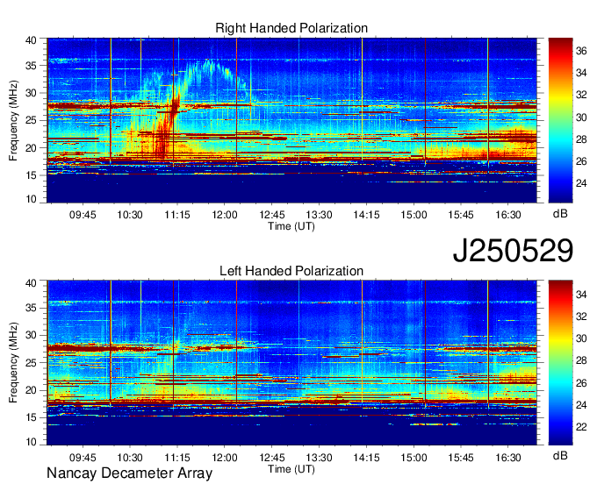Click the 13:30 time tick of Left Handed plot
The image size is (597, 484).
[x=319, y=458]
